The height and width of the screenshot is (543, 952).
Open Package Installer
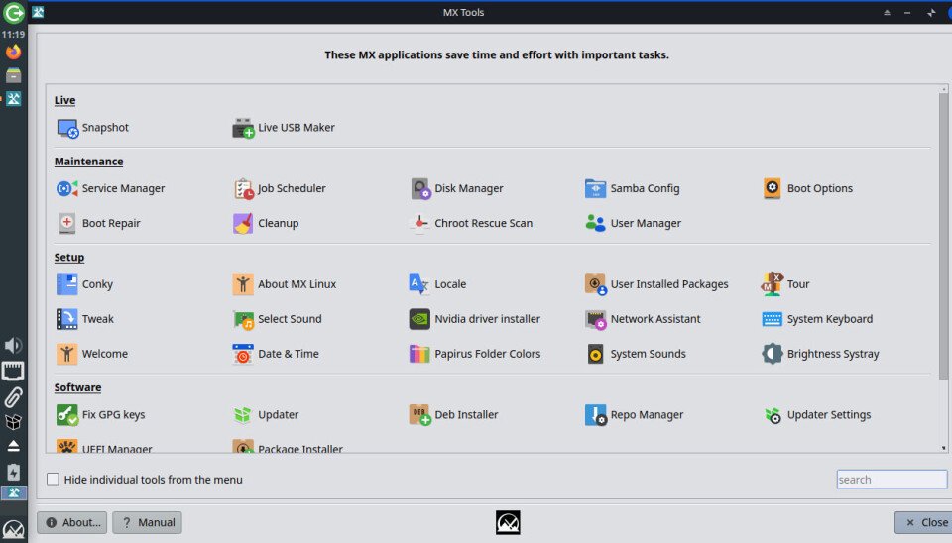pos(288,448)
